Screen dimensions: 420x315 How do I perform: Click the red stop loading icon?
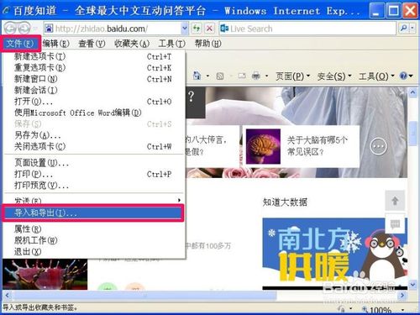(x=209, y=29)
